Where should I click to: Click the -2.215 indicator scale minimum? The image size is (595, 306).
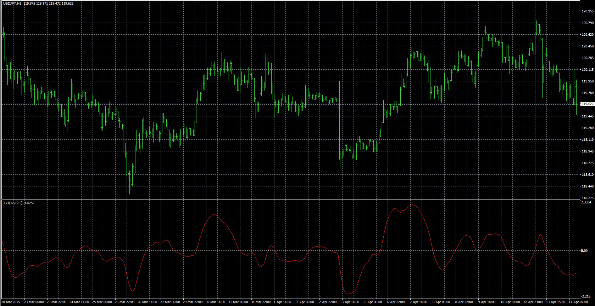coord(586,297)
